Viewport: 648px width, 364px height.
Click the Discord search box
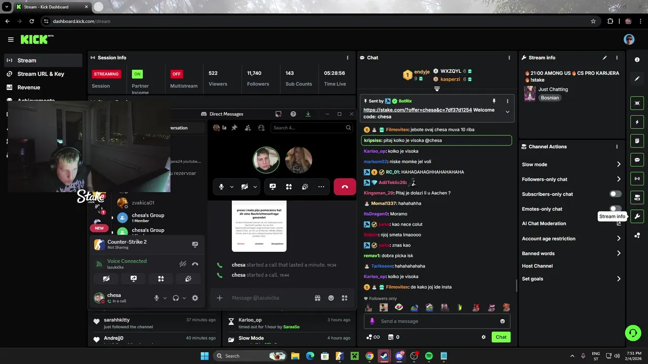tap(311, 128)
